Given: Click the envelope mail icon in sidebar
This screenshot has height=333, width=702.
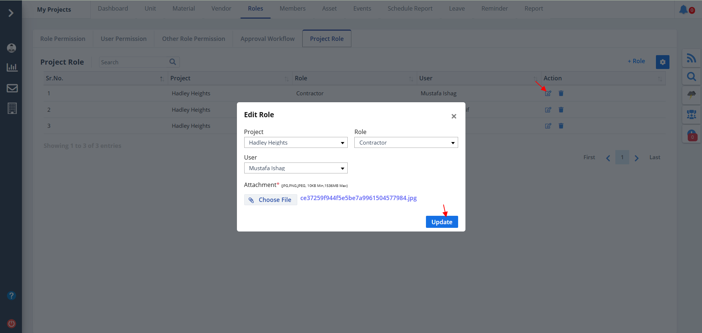Looking at the screenshot, I should click(x=12, y=88).
